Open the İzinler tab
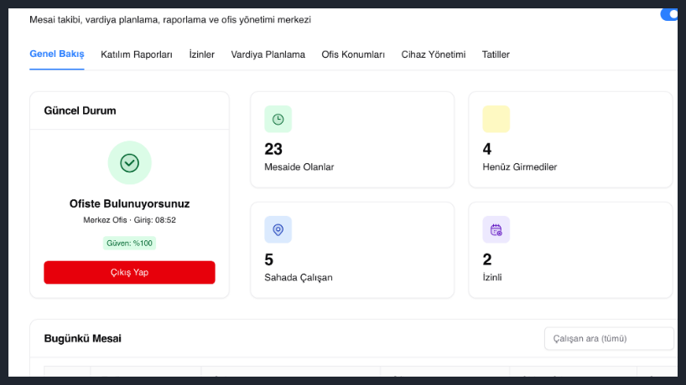 click(201, 54)
